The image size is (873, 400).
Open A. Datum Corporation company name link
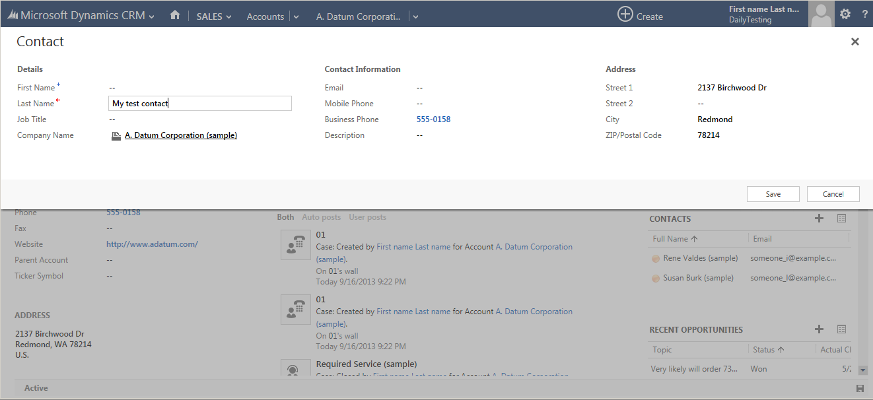pyautogui.click(x=180, y=135)
